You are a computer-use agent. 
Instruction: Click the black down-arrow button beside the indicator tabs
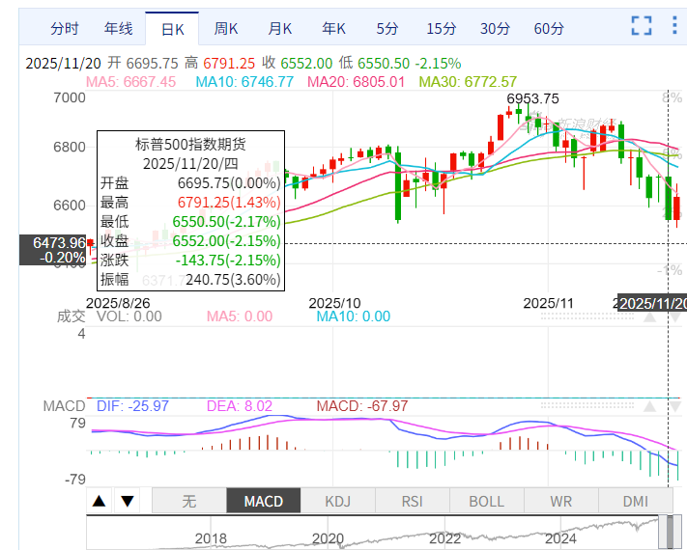(x=128, y=501)
